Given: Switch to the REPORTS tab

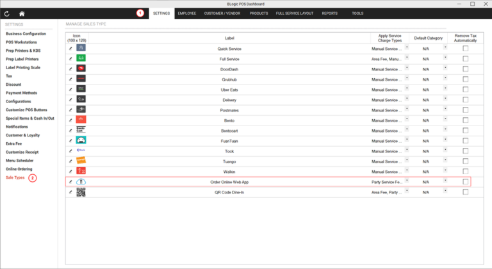Looking at the screenshot, I should (330, 13).
